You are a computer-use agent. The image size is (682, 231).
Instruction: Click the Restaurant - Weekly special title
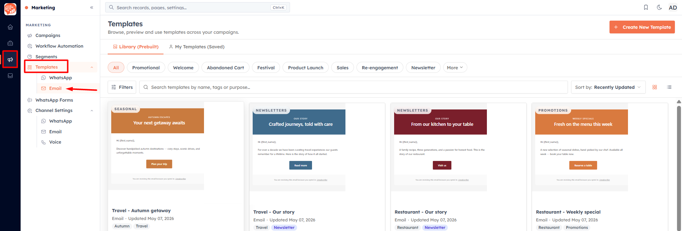(x=568, y=212)
